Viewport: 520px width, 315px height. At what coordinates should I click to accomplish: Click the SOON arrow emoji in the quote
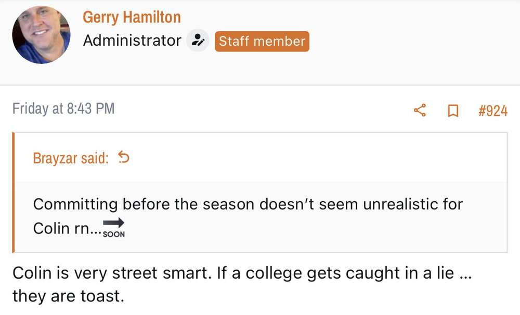coord(114,227)
